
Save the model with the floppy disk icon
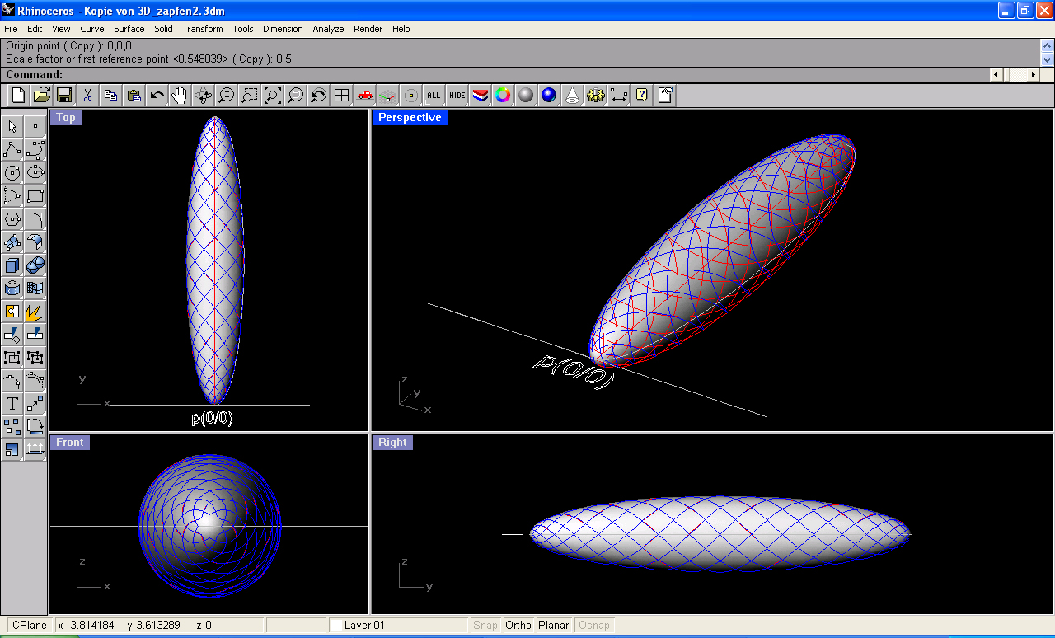pos(64,96)
